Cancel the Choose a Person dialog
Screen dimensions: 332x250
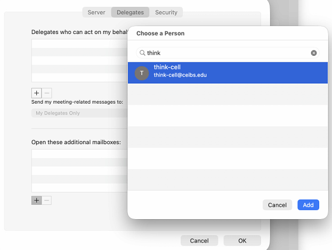coord(277,205)
